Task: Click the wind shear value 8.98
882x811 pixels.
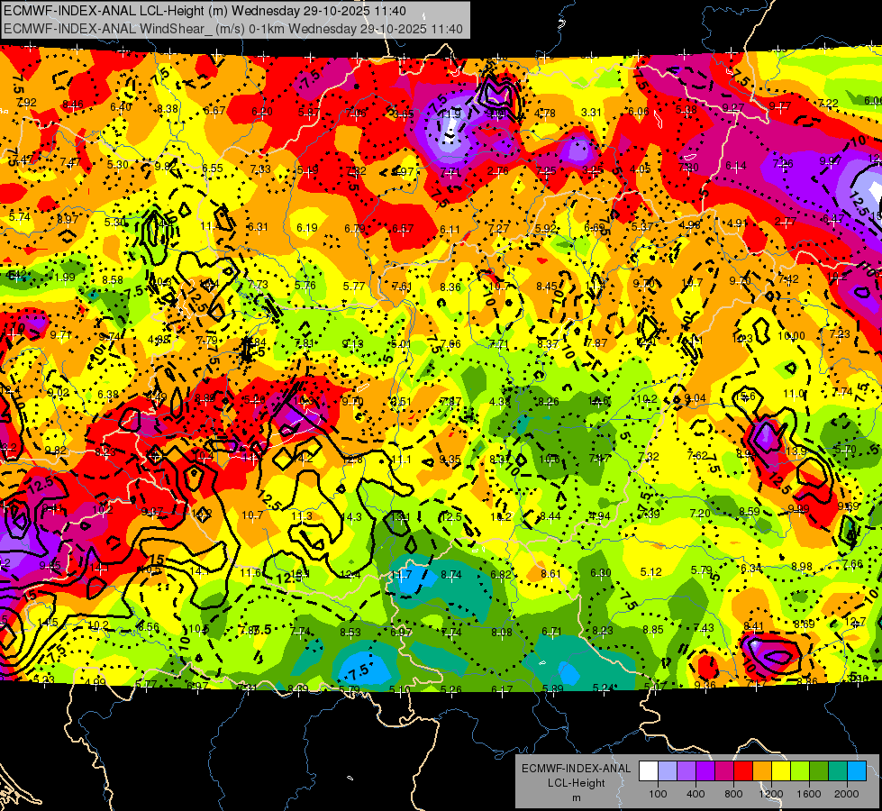Action: [802, 566]
